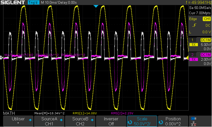Click the blue trigger position marker
212x127 pixels.
coord(96,6)
